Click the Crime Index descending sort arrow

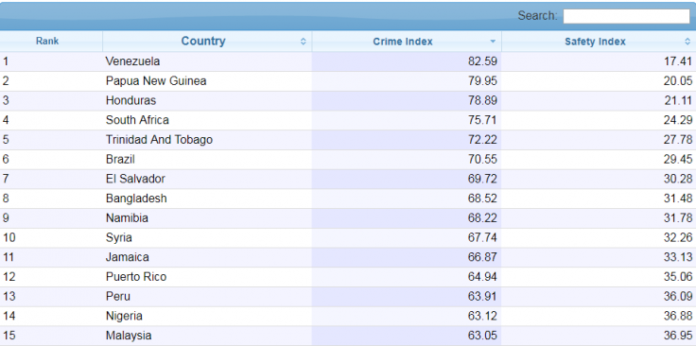point(493,42)
